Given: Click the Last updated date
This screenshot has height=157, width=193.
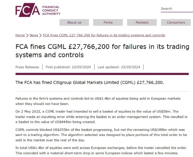Looking at the screenshot, I should point(119,67).
